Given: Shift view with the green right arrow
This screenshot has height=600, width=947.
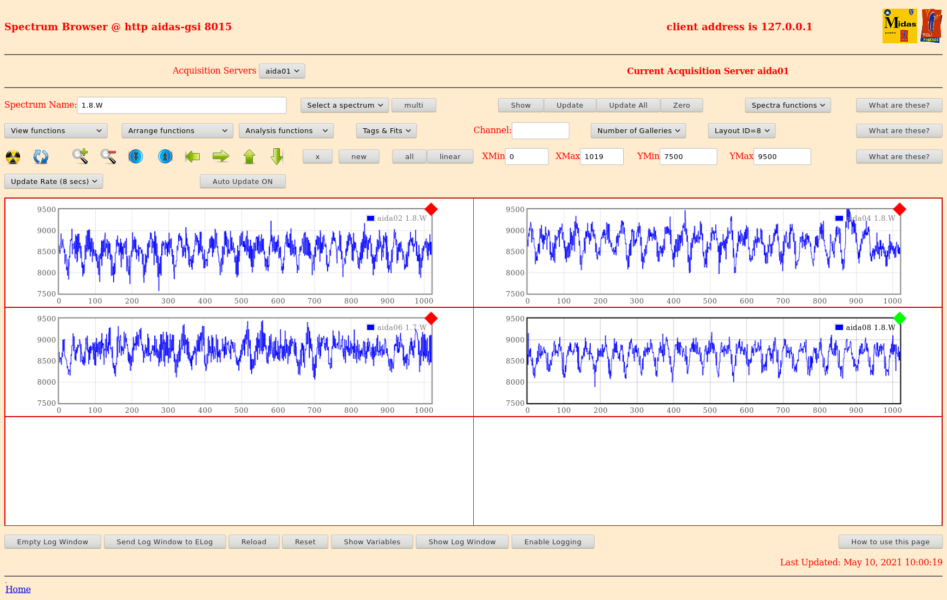Looking at the screenshot, I should click(x=221, y=157).
